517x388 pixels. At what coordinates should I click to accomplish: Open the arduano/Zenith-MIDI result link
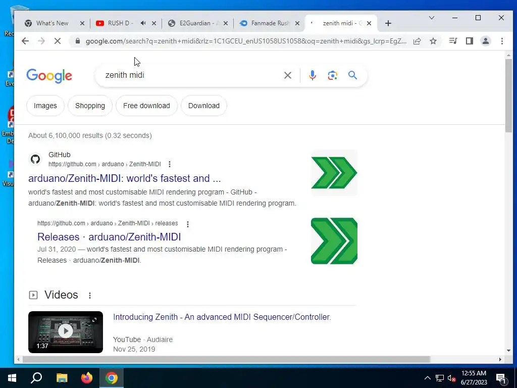[124, 178]
